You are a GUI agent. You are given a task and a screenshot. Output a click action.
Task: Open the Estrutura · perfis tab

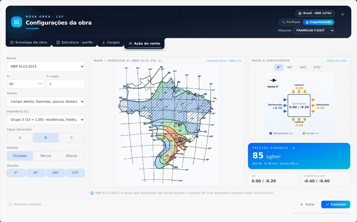74,43
